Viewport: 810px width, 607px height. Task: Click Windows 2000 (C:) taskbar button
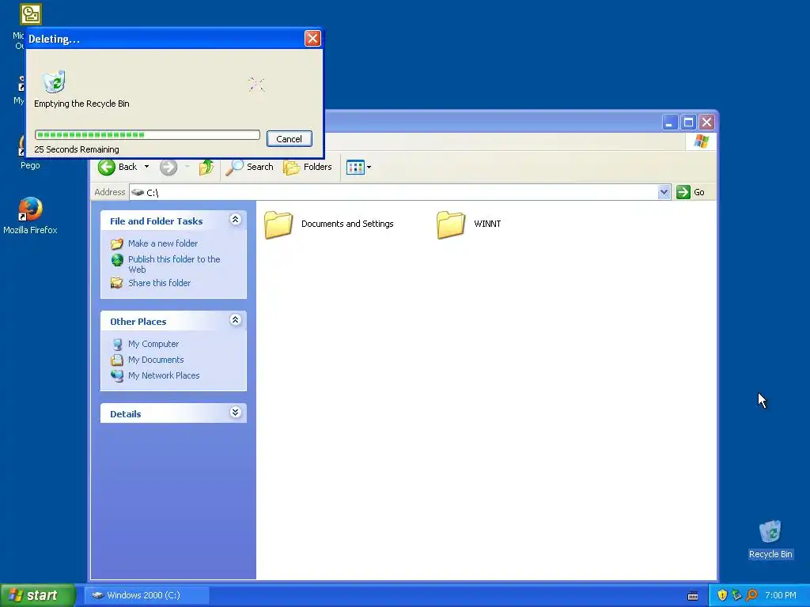(x=146, y=595)
